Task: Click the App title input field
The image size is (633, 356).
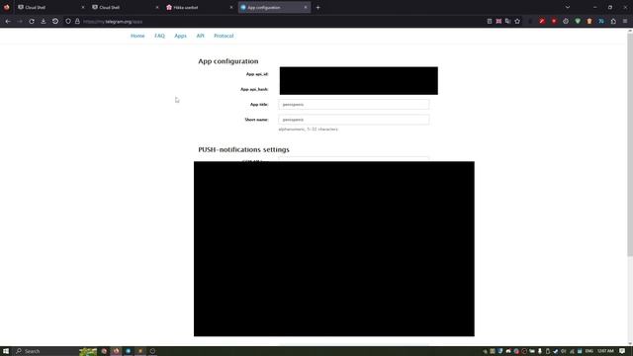Action: (354, 105)
